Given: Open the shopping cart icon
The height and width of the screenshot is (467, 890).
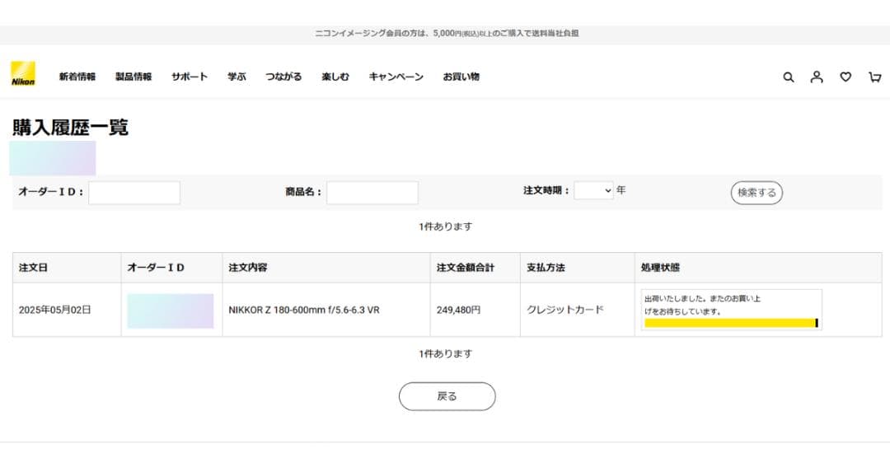Looking at the screenshot, I should tap(874, 77).
